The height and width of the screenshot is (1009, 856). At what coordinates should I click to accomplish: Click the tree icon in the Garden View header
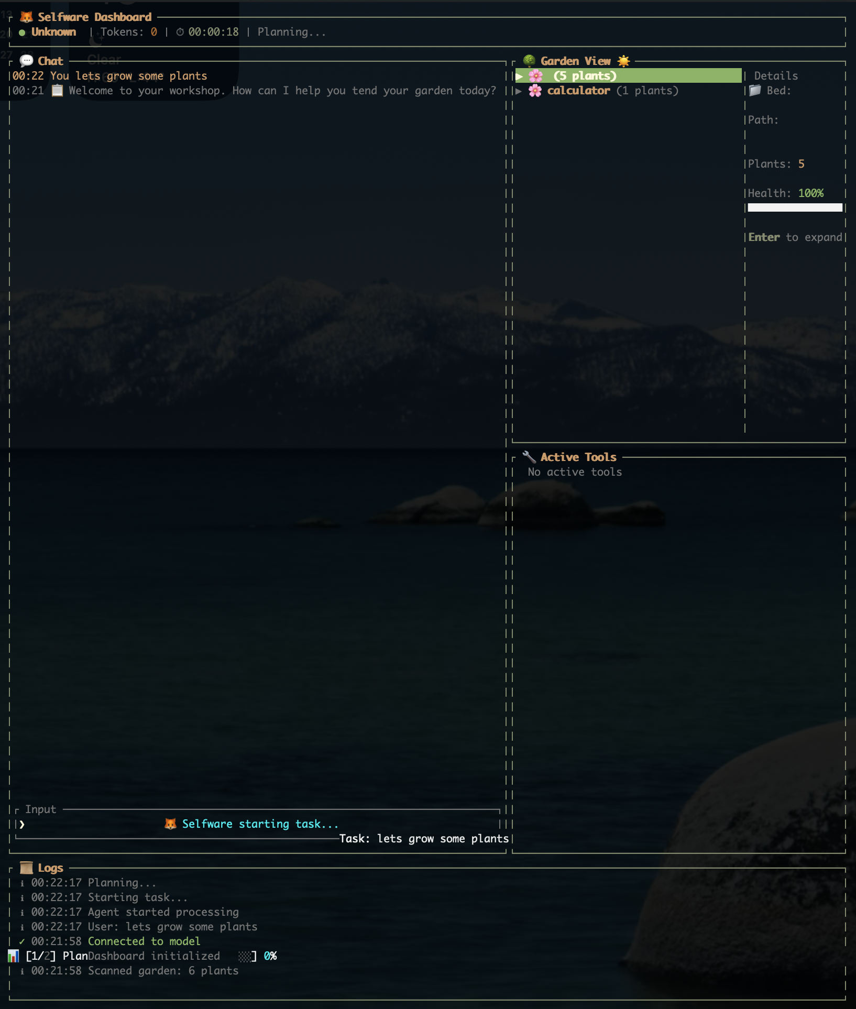click(x=530, y=60)
